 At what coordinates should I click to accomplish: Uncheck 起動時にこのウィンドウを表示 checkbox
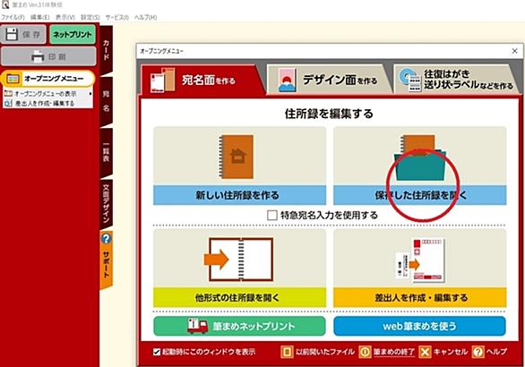tap(157, 352)
